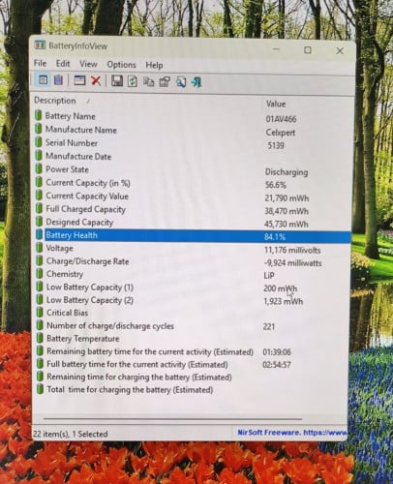Click the Copy selected items icon
The height and width of the screenshot is (484, 393).
(148, 81)
